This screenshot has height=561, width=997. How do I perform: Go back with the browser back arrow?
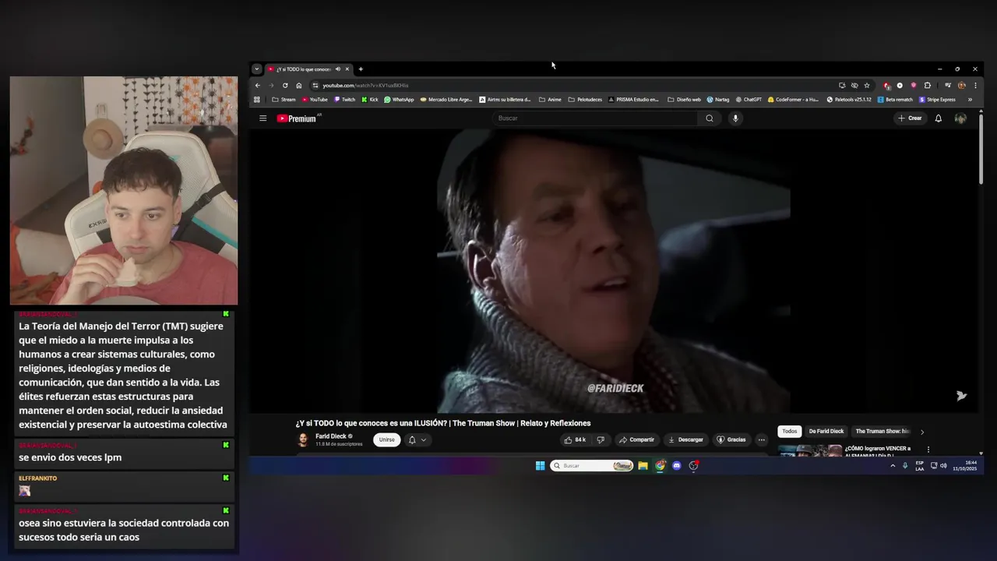point(258,86)
